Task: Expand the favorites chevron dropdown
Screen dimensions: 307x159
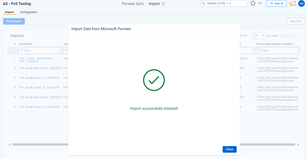Action: click(260, 3)
